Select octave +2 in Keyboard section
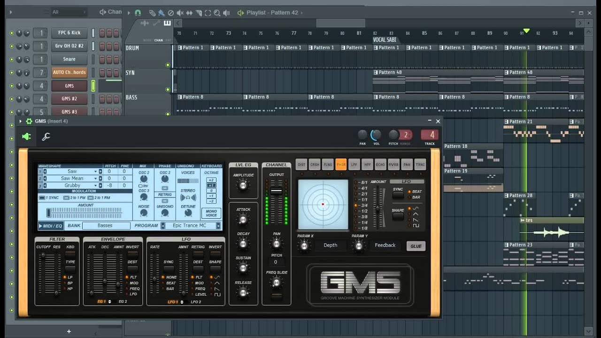The height and width of the screenshot is (338, 601). [211, 180]
